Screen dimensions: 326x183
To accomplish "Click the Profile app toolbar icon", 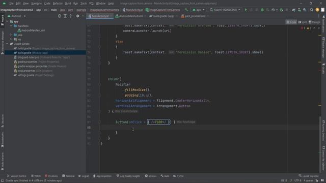I will pyautogui.click(x=273, y=10).
